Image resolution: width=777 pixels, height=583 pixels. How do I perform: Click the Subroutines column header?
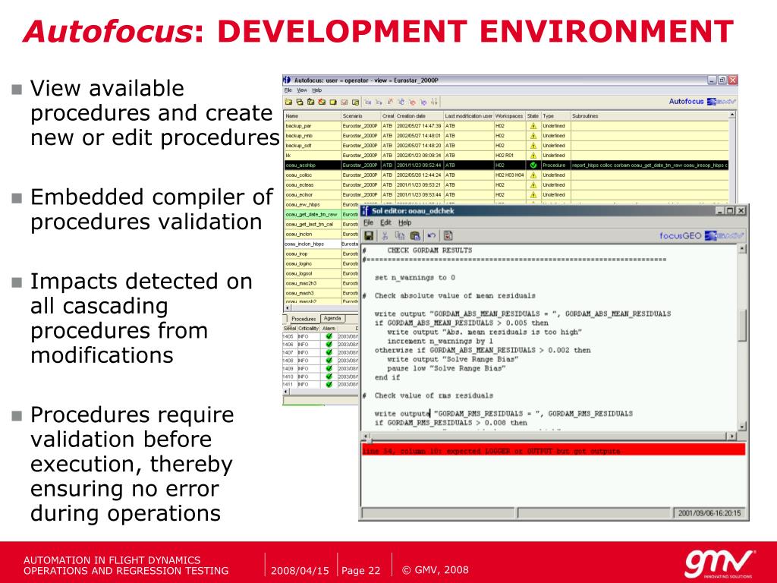(650, 116)
